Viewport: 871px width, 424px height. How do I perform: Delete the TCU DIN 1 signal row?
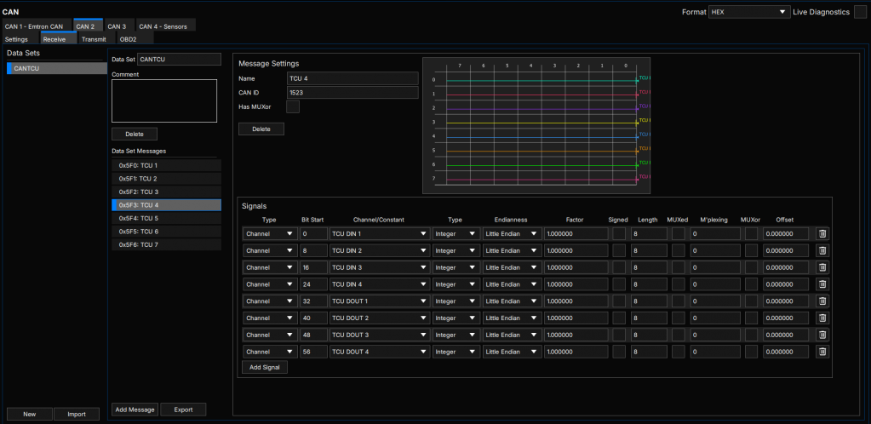point(822,233)
